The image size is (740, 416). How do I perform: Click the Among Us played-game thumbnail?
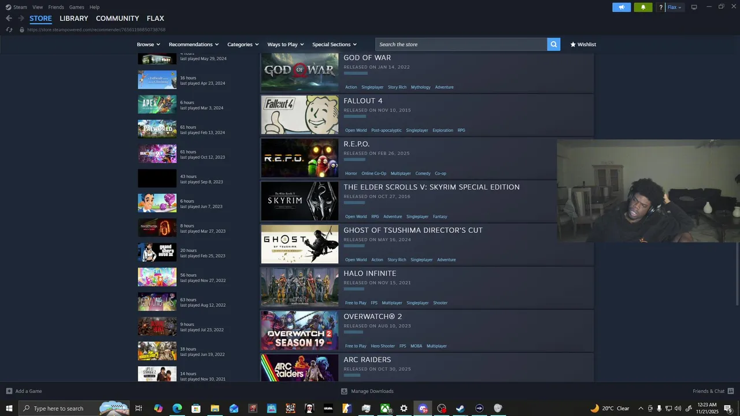coord(157,302)
